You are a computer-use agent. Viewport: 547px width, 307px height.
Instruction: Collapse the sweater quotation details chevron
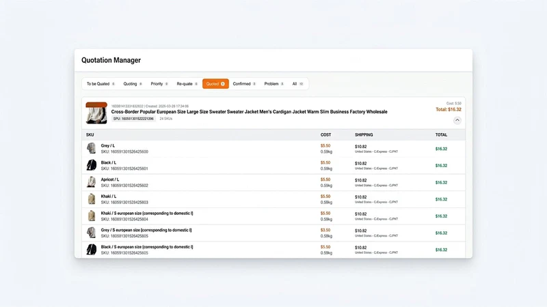coord(457,120)
